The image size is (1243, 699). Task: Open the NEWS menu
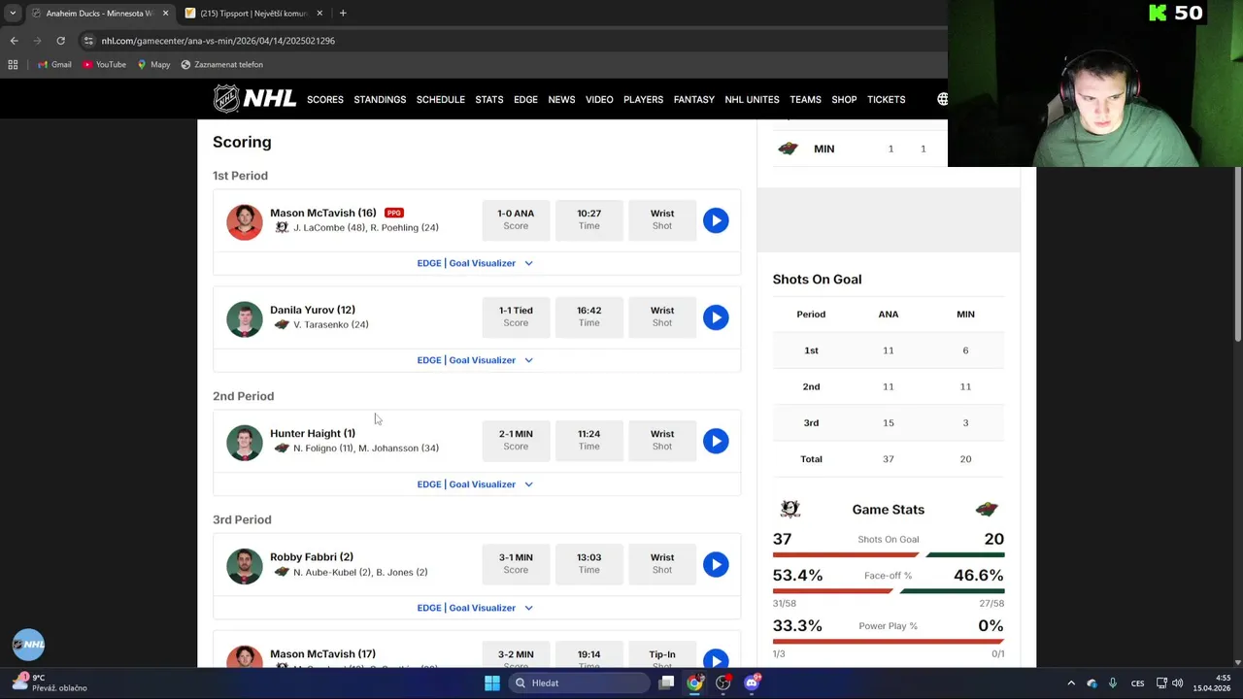[x=561, y=99]
